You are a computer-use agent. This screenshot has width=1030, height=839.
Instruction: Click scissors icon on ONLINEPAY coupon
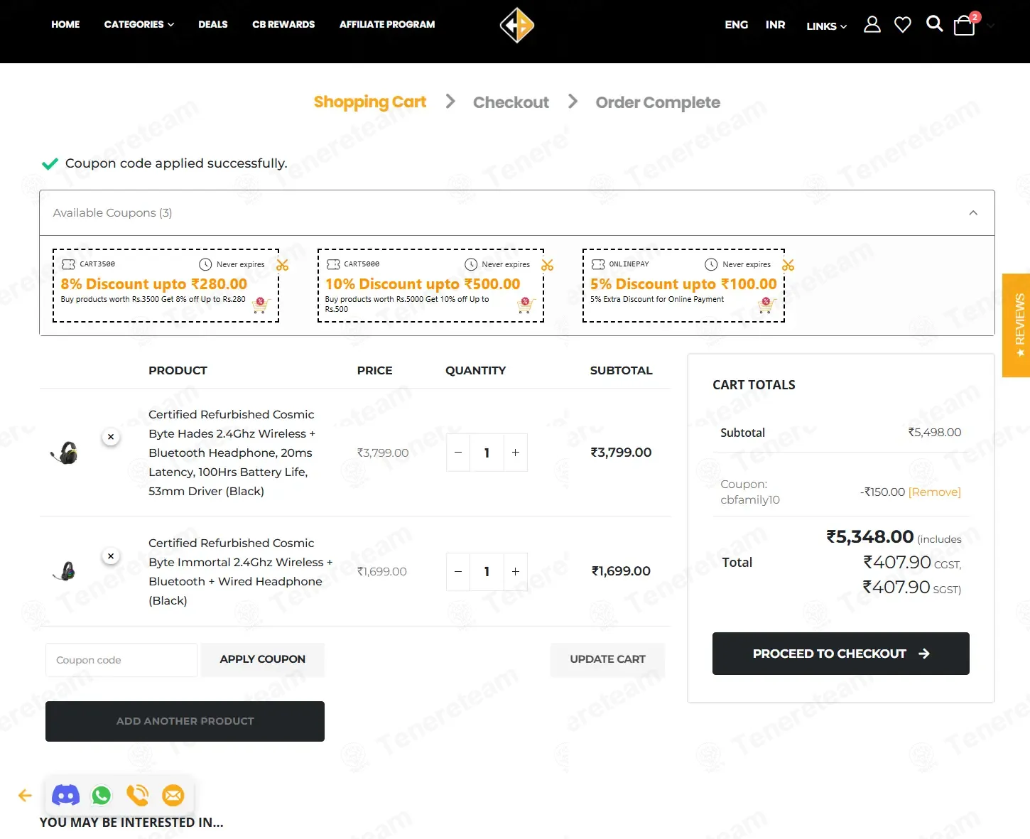[788, 265]
